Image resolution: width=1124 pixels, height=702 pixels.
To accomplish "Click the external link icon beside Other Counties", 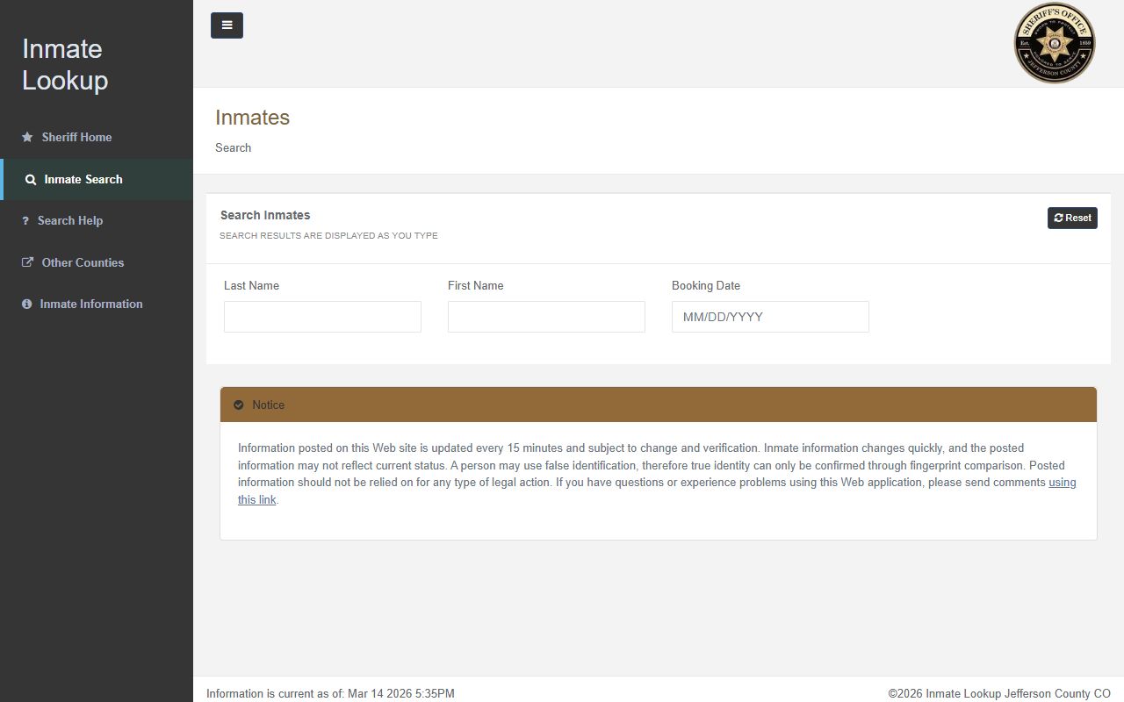I will point(27,262).
